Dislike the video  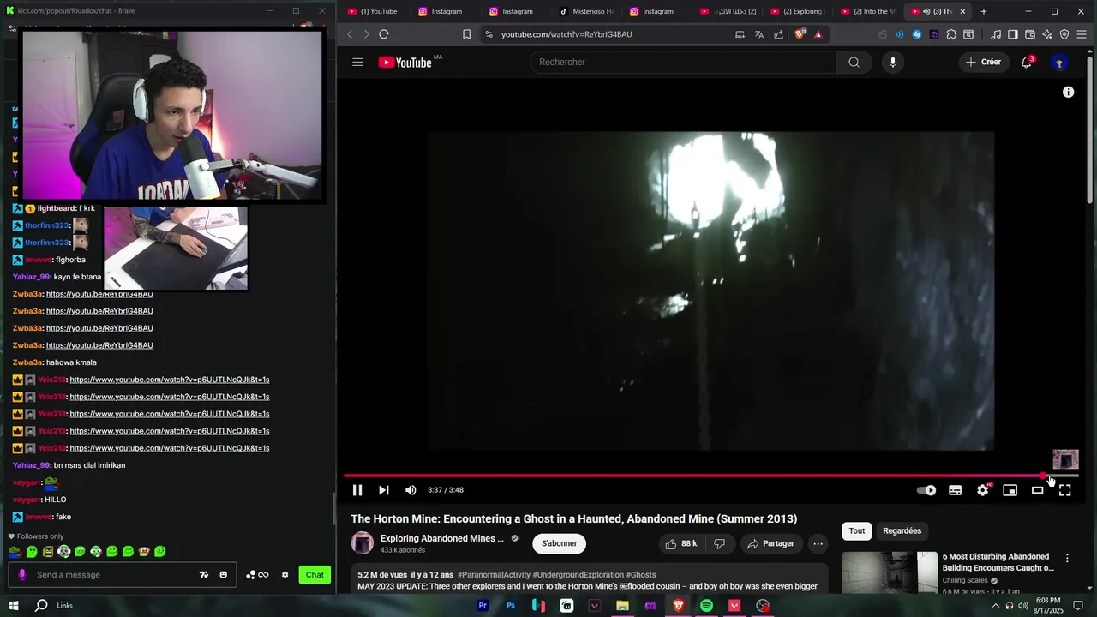[x=719, y=543]
